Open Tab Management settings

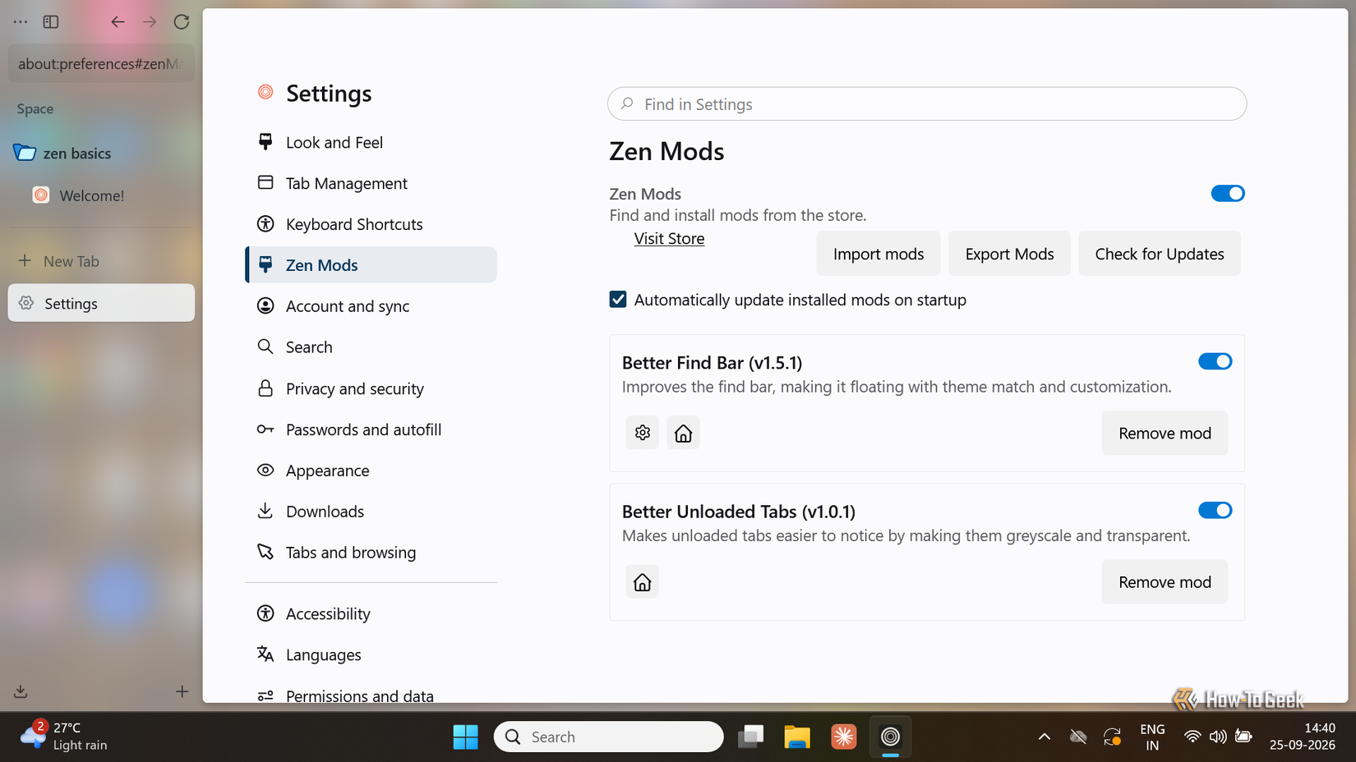371,183
